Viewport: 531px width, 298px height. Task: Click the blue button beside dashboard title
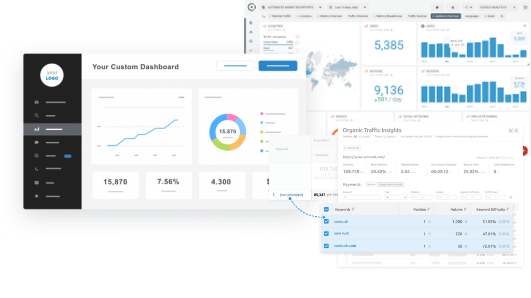[278, 66]
